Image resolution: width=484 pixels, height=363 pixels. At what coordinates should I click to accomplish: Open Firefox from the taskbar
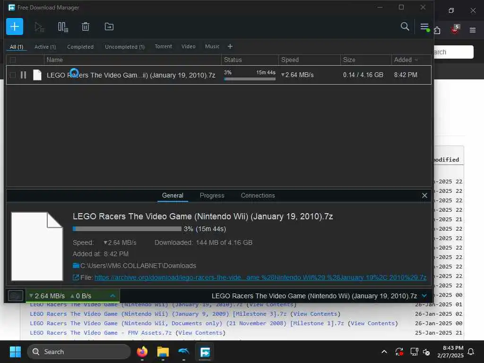pyautogui.click(x=142, y=352)
